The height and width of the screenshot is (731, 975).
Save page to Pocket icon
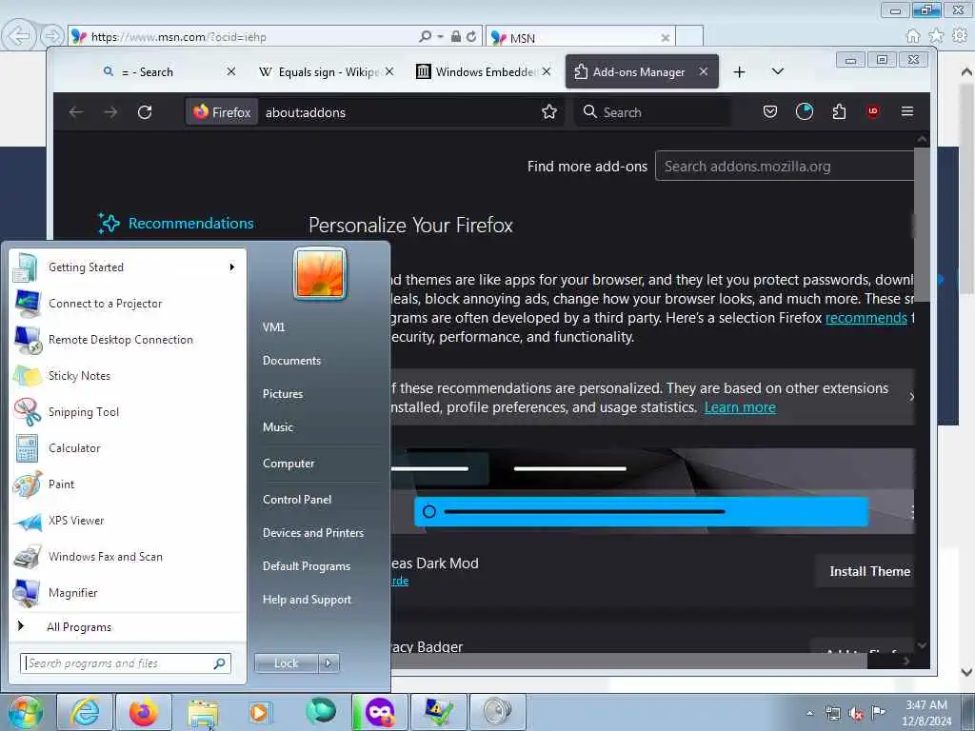coord(769,112)
